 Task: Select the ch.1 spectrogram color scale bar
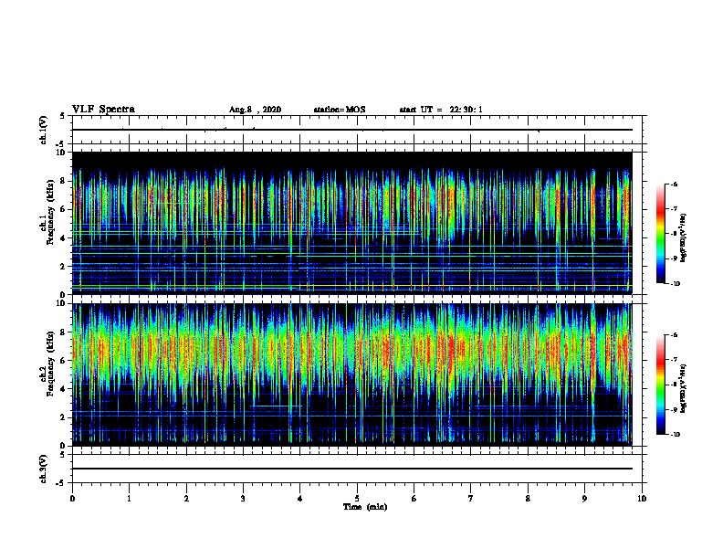pos(660,234)
